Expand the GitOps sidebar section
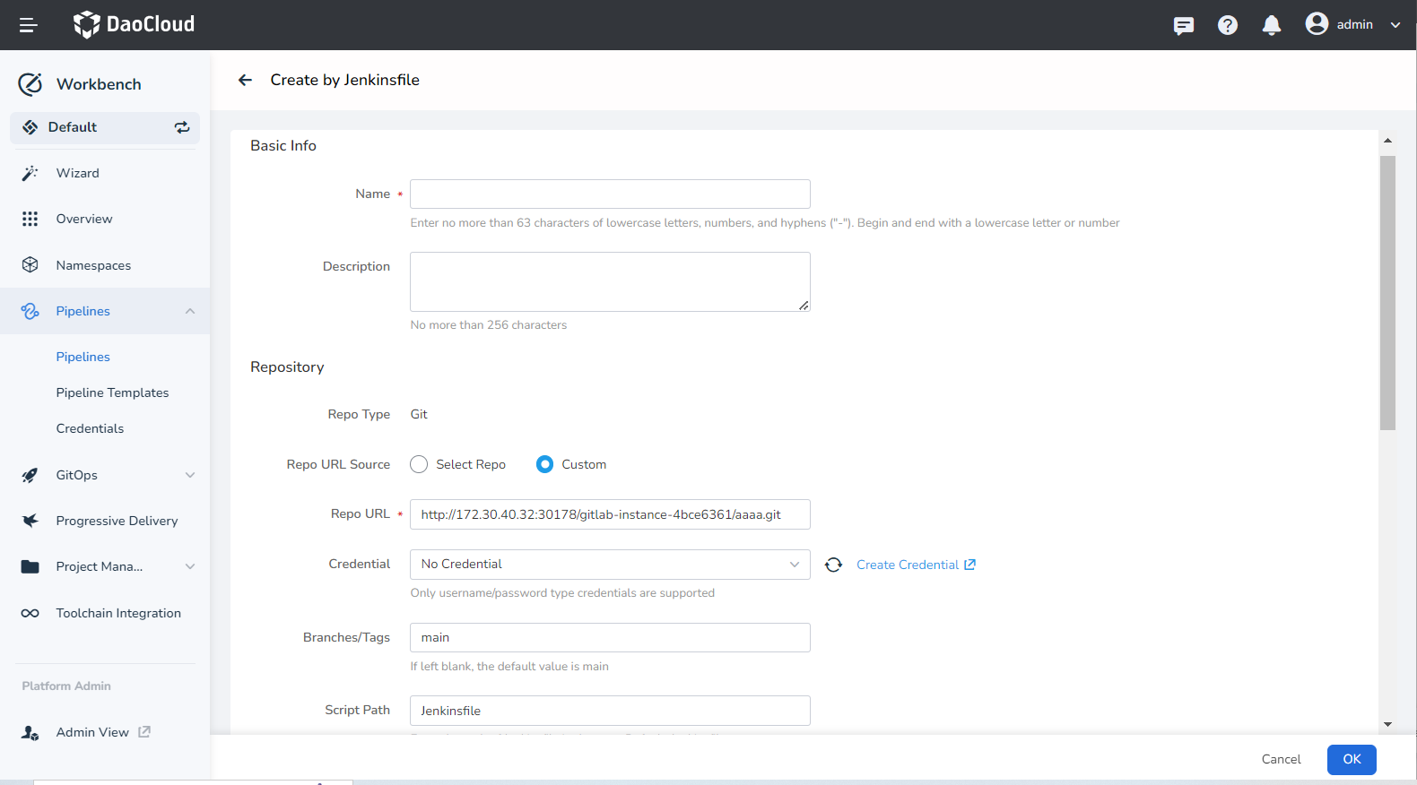 click(x=189, y=475)
